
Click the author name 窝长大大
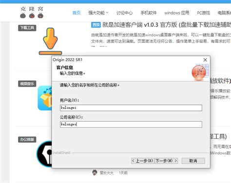pyautogui.click(x=107, y=173)
